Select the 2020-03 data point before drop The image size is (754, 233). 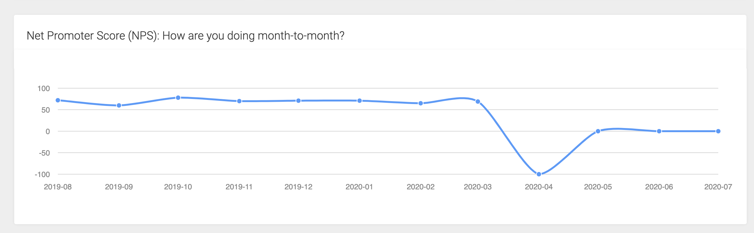[x=478, y=101]
